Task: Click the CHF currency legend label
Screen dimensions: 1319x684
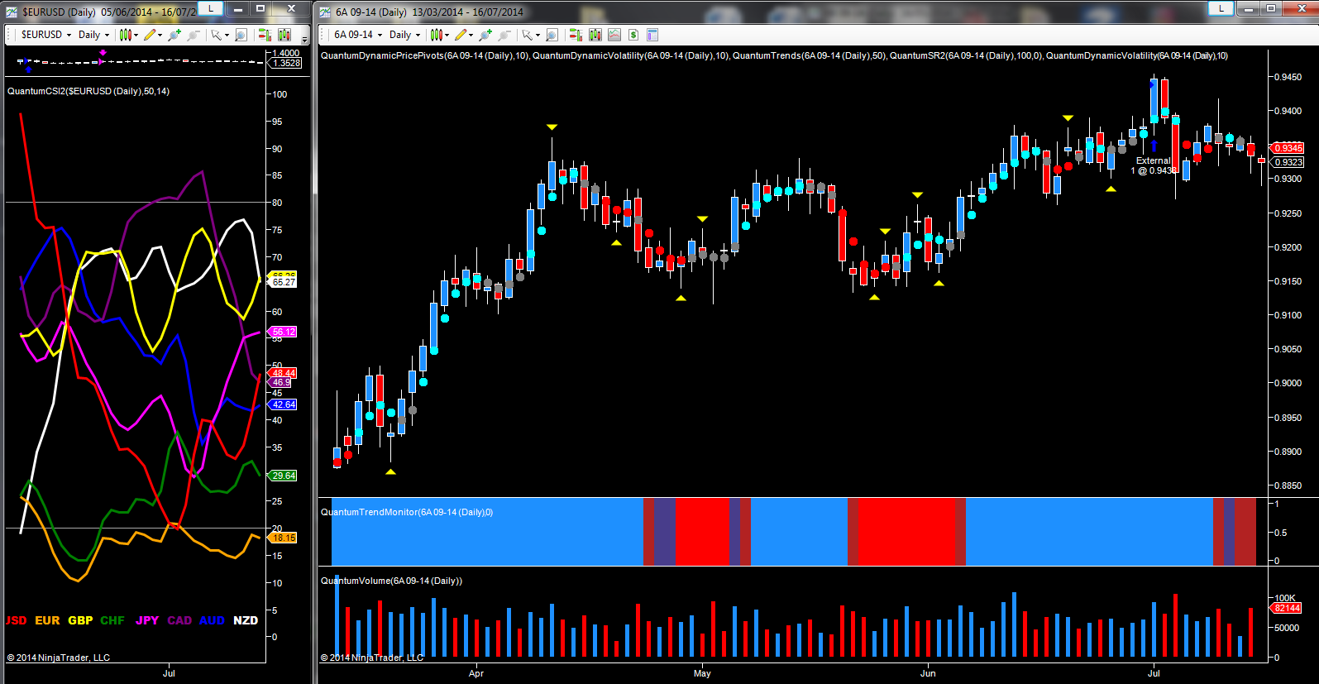Action: [112, 620]
